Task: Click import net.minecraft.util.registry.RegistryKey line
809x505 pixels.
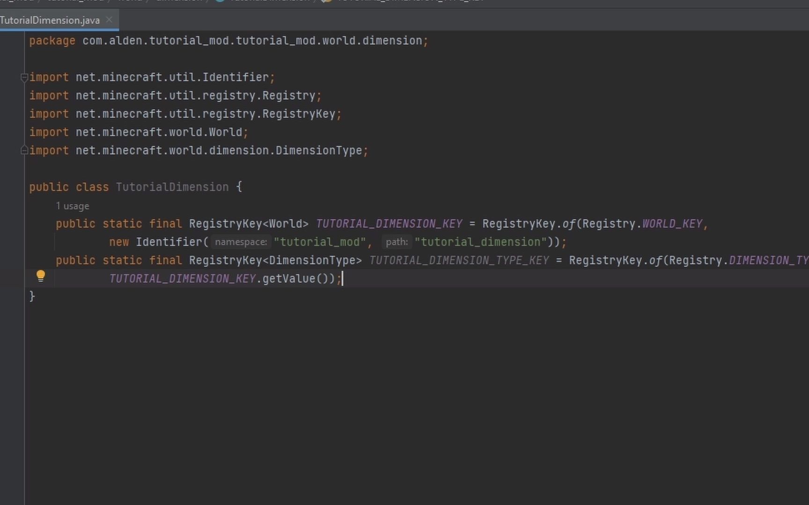Action: [x=185, y=114]
